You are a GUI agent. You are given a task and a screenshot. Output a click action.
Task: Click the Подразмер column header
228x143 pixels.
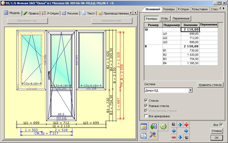[172, 25]
